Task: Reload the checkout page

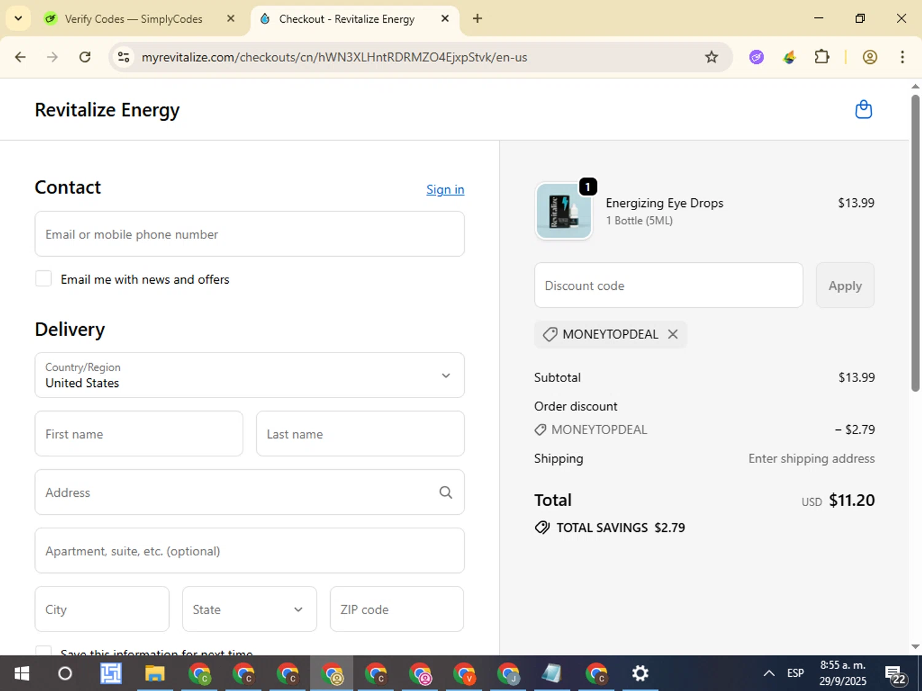Action: 85,57
